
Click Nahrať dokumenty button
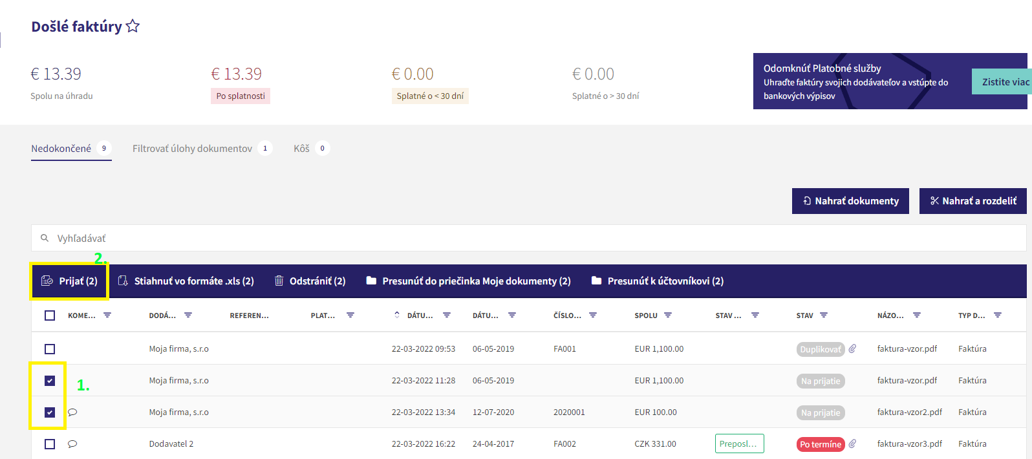(850, 201)
